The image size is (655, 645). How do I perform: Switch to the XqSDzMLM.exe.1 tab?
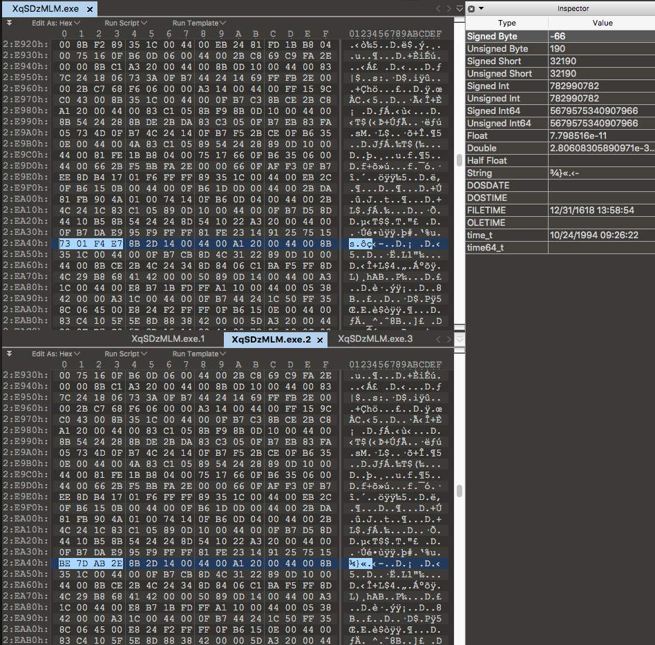click(168, 340)
